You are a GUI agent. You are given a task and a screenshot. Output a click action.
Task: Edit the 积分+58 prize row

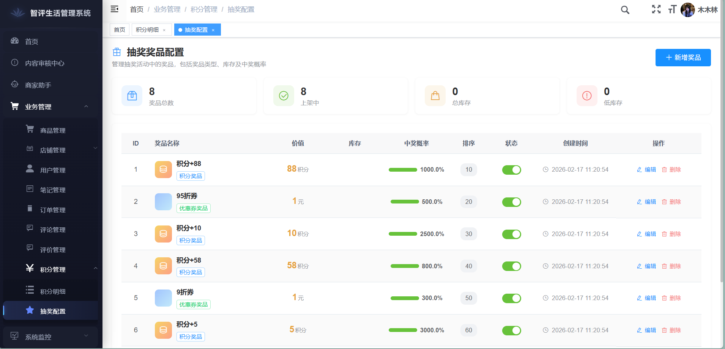[x=647, y=266]
